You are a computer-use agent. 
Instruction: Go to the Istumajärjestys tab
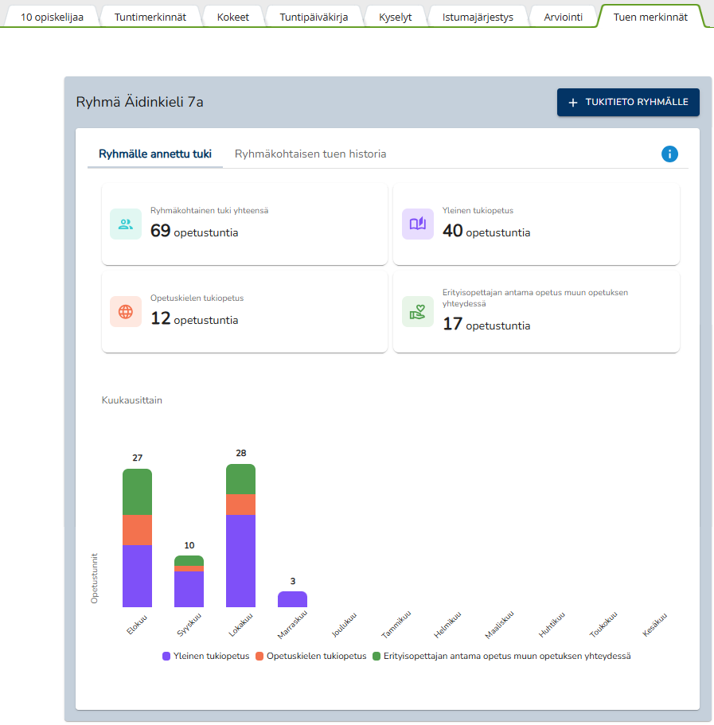(x=478, y=17)
